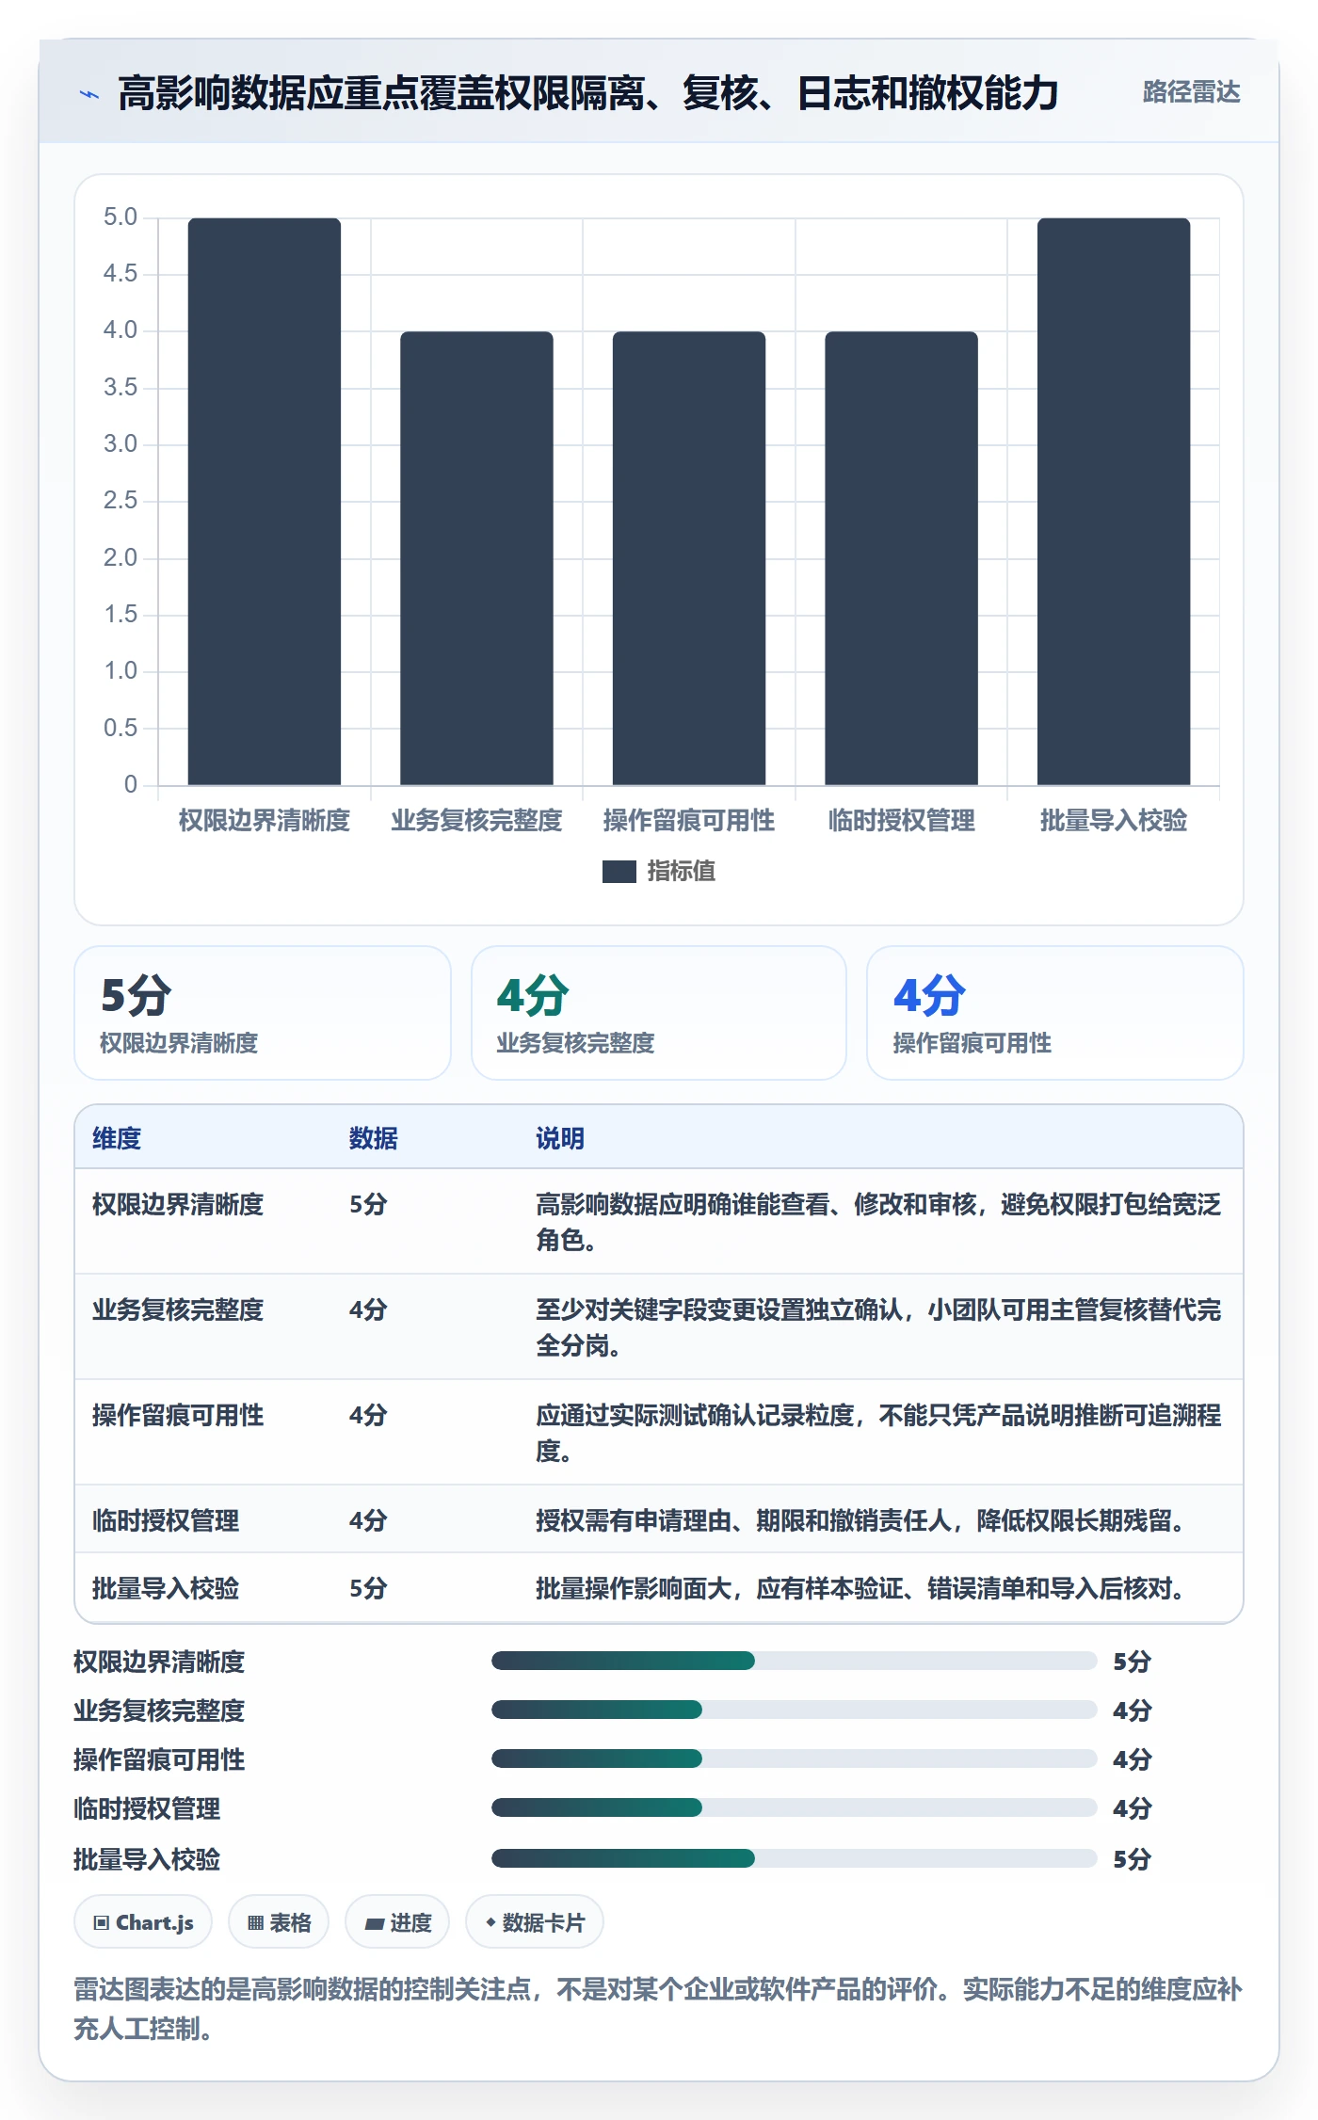Click the 5.0 y-axis label

[121, 217]
